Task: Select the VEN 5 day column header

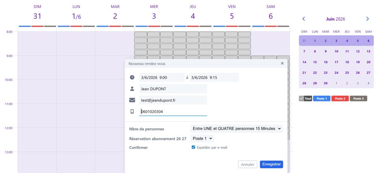Action: coord(232,12)
